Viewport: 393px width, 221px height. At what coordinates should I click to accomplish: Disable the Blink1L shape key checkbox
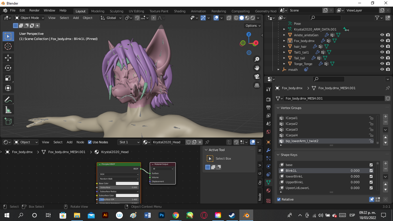pos(371,171)
